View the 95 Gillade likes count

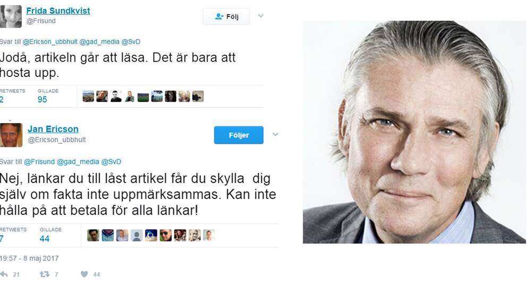pyautogui.click(x=42, y=99)
